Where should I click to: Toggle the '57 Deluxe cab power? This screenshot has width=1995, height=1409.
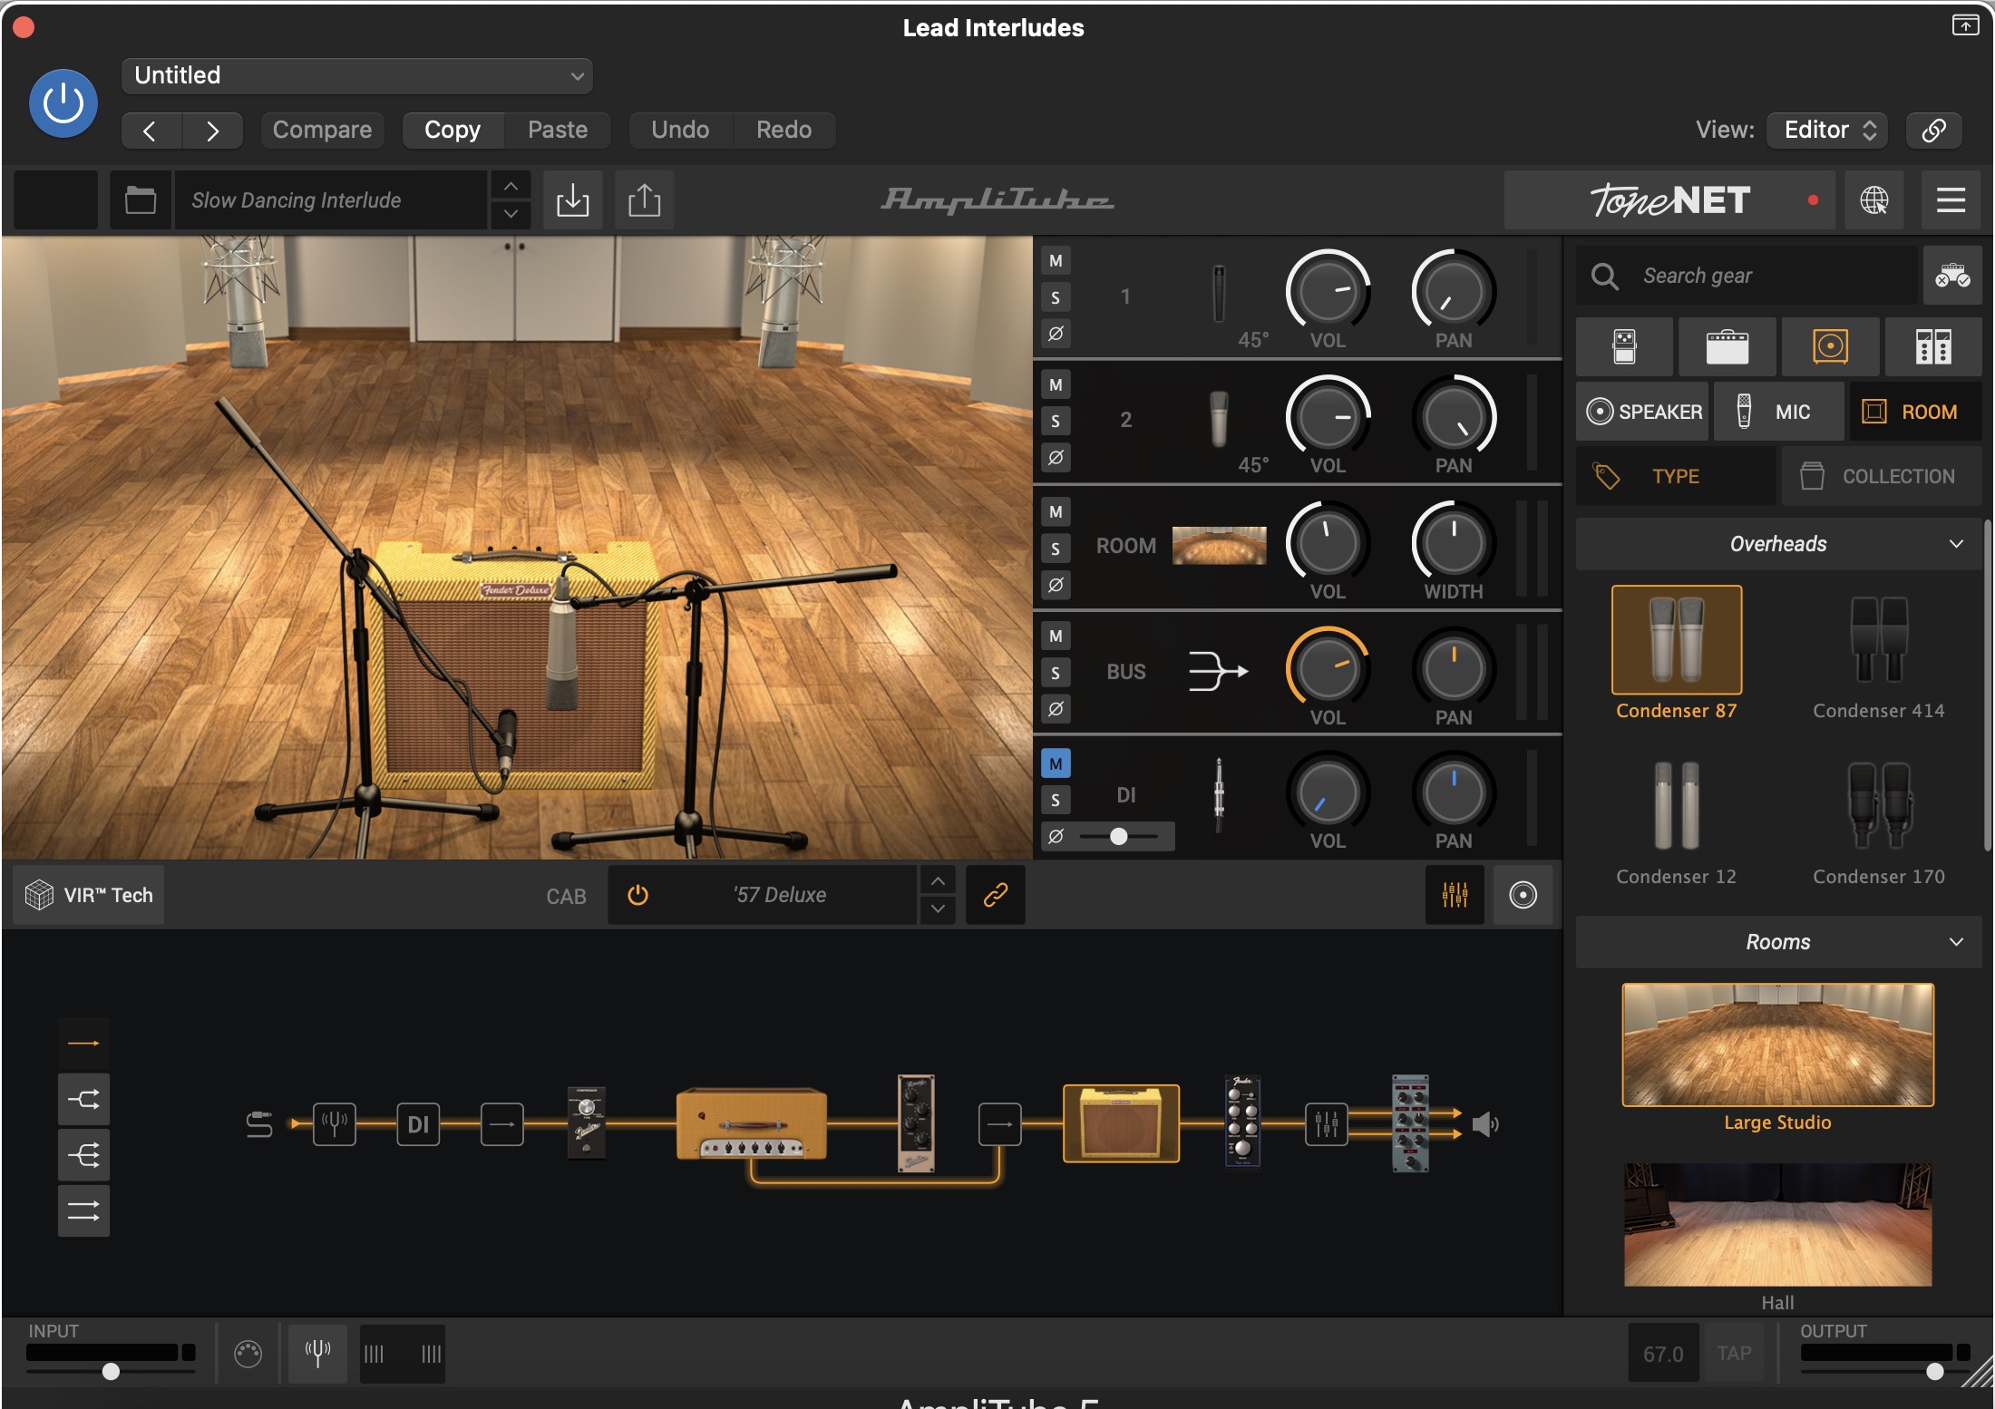click(638, 895)
